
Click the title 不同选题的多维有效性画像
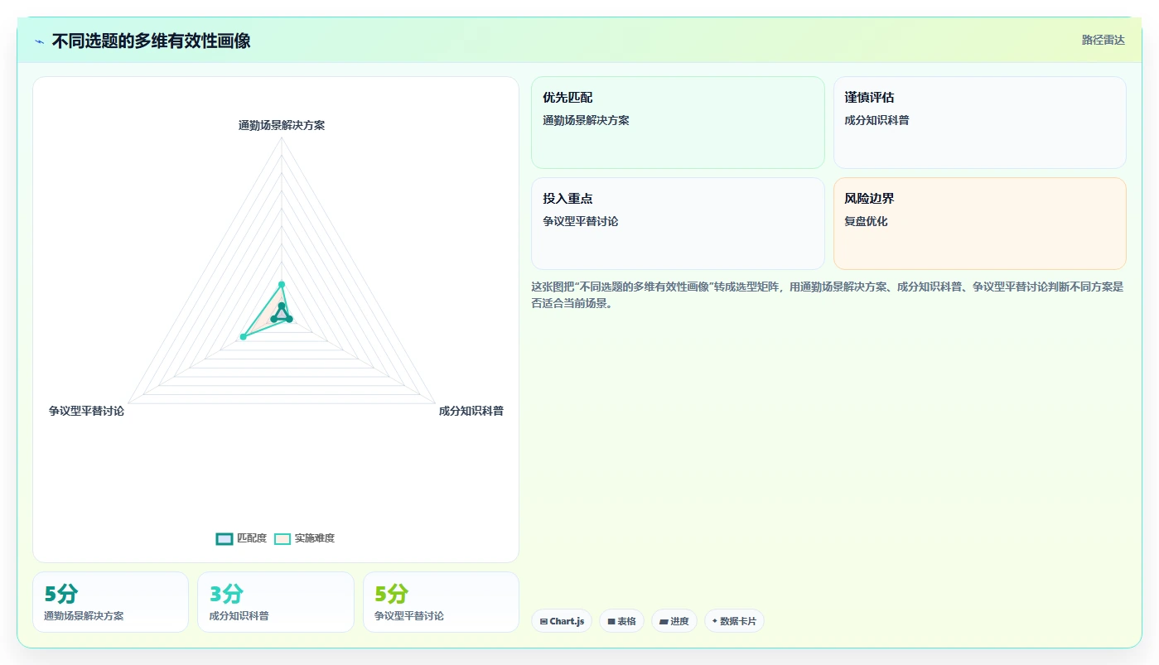point(151,41)
